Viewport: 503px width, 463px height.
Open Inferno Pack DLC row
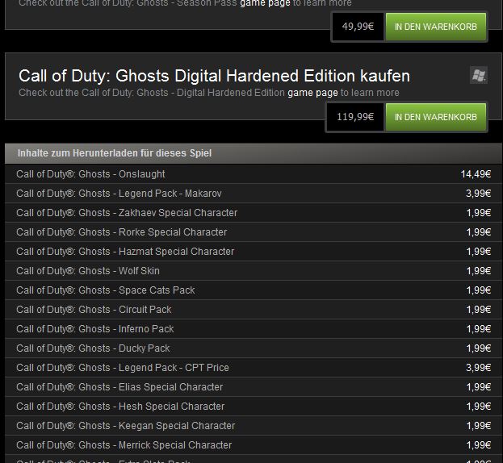(x=254, y=329)
